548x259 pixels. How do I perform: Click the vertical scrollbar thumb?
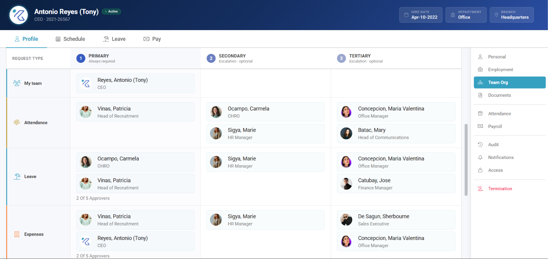pos(466,160)
